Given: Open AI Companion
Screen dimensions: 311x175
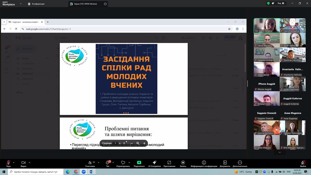Looking at the screenshot, I should pyautogui.click(x=154, y=163).
